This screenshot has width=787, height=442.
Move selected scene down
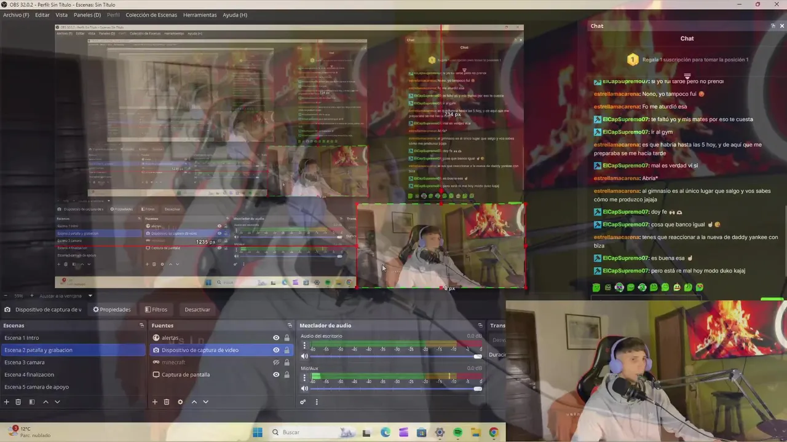(x=57, y=402)
